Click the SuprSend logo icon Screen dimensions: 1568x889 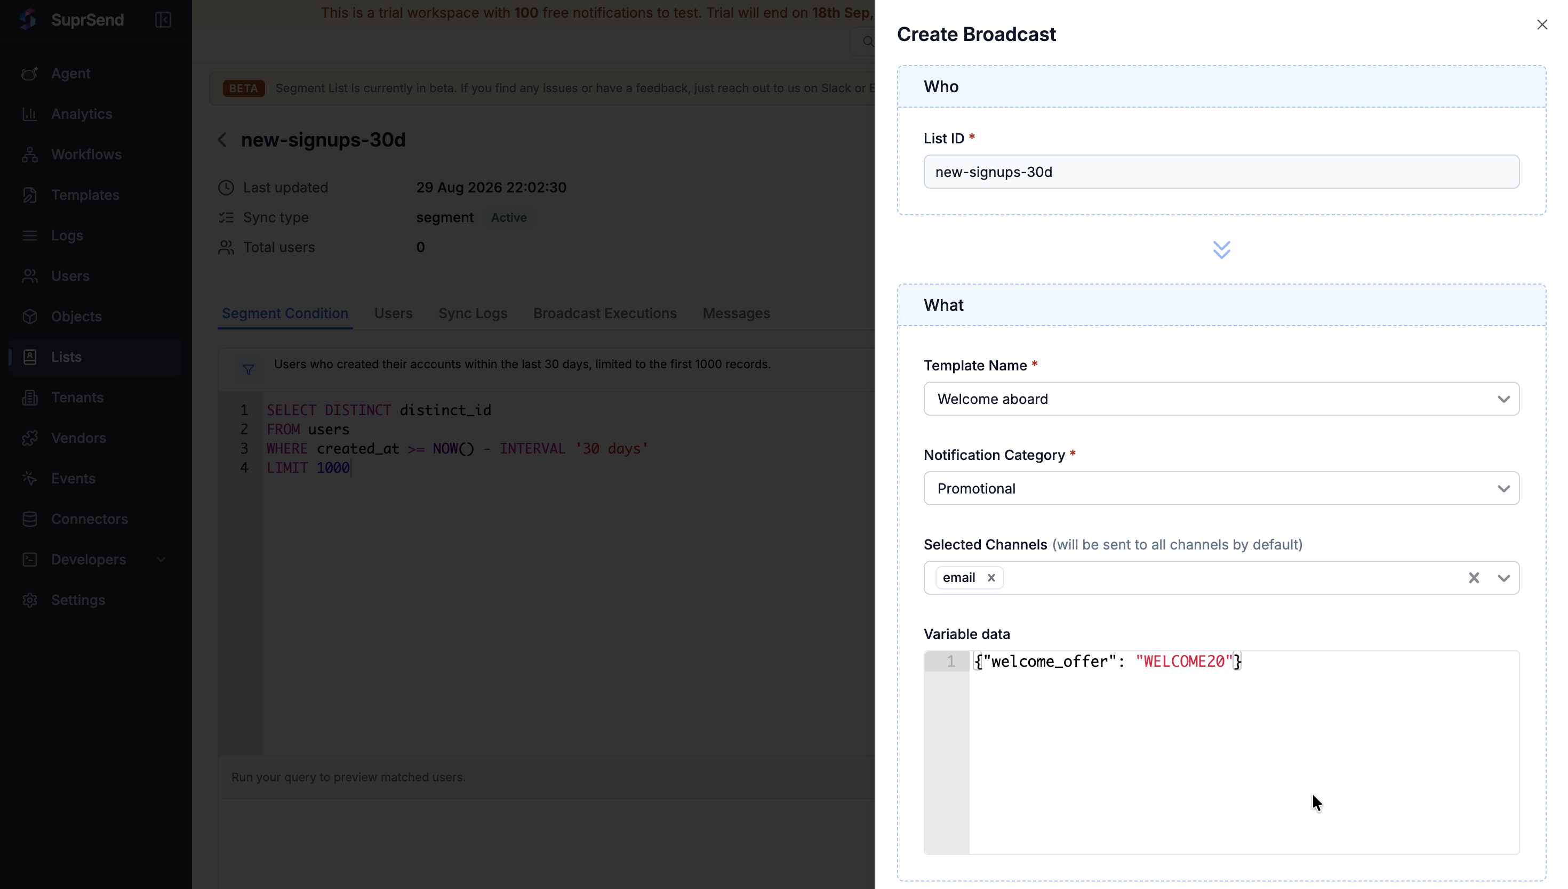(28, 20)
